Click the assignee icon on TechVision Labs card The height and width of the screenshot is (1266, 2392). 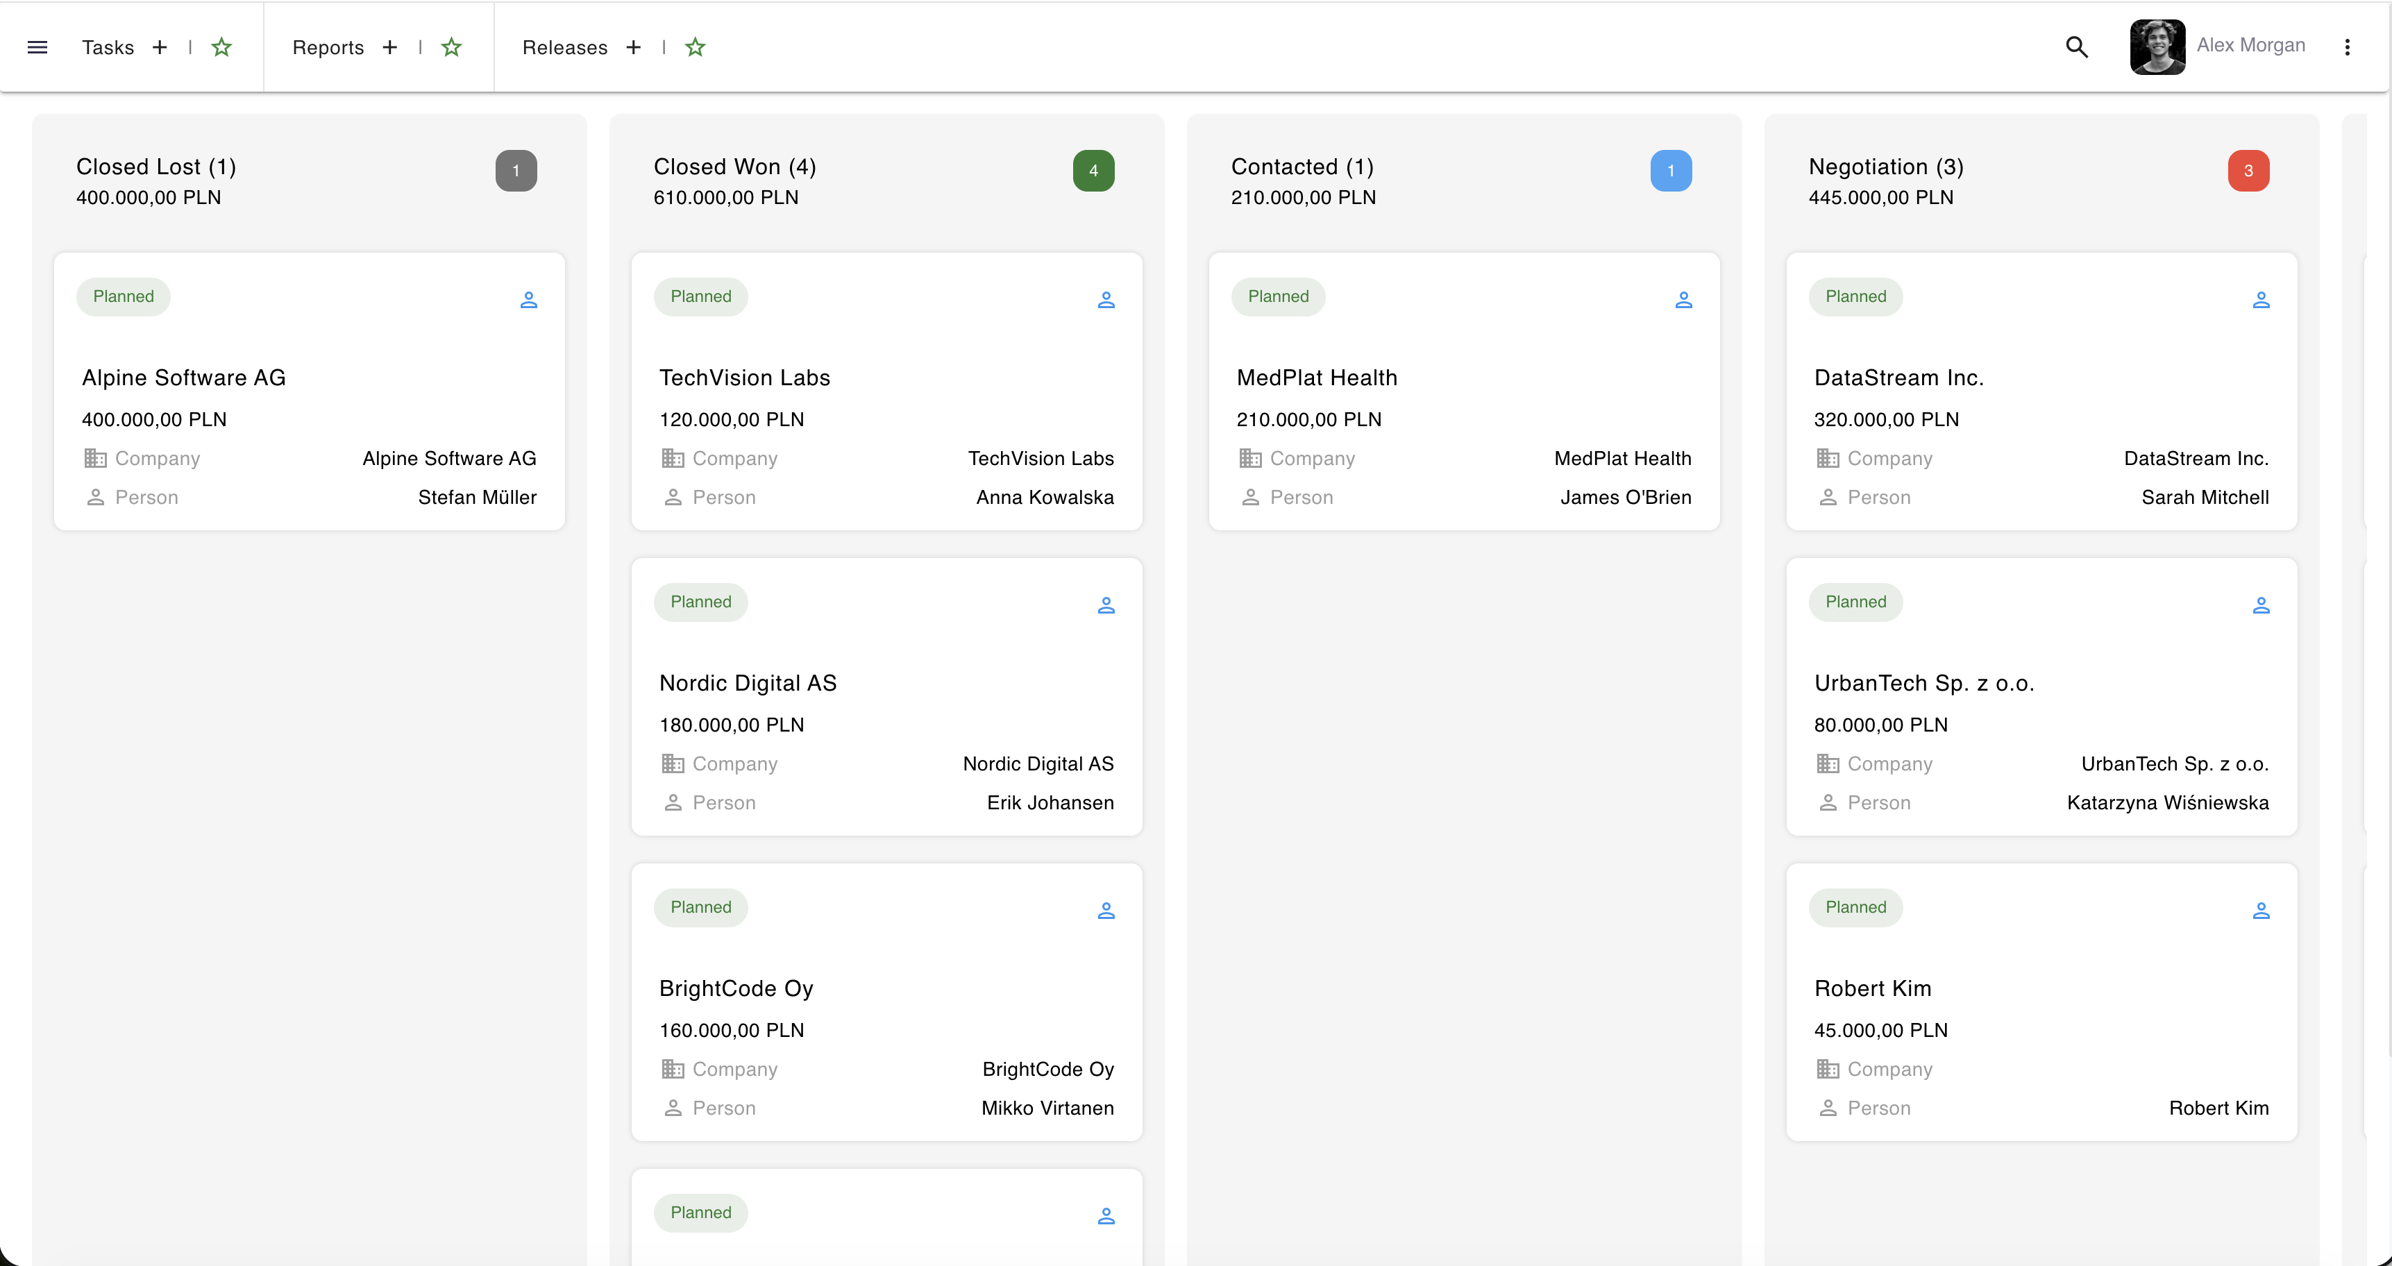coord(1106,300)
